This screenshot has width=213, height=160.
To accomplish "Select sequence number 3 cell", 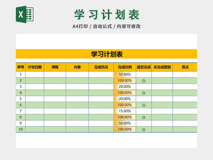I will pos(21,87).
